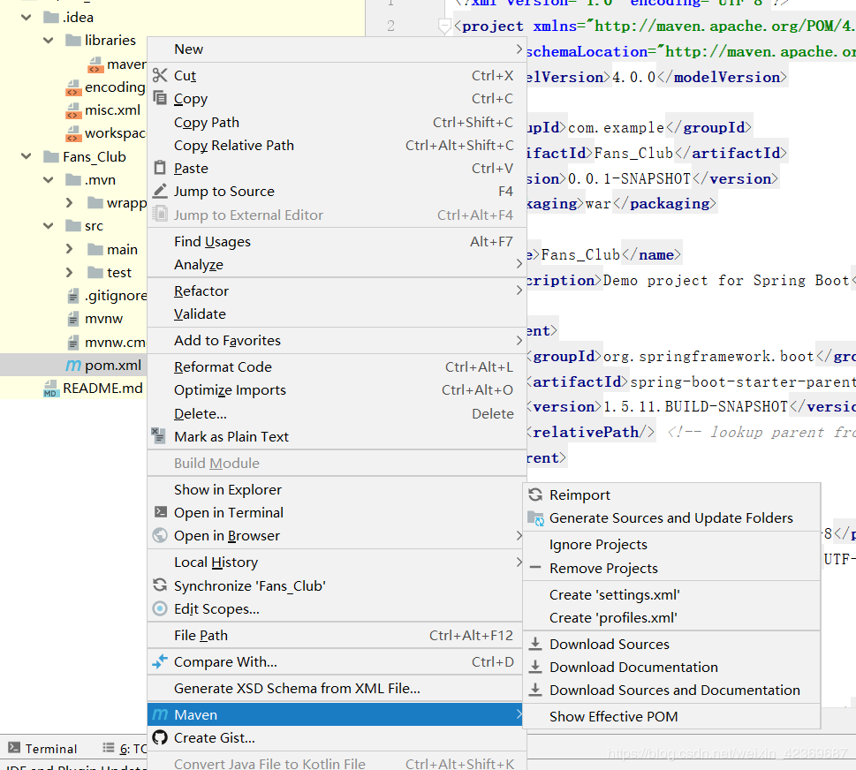This screenshot has height=770, width=856.
Task: Click the Terminal tool window icon
Action: (x=14, y=748)
